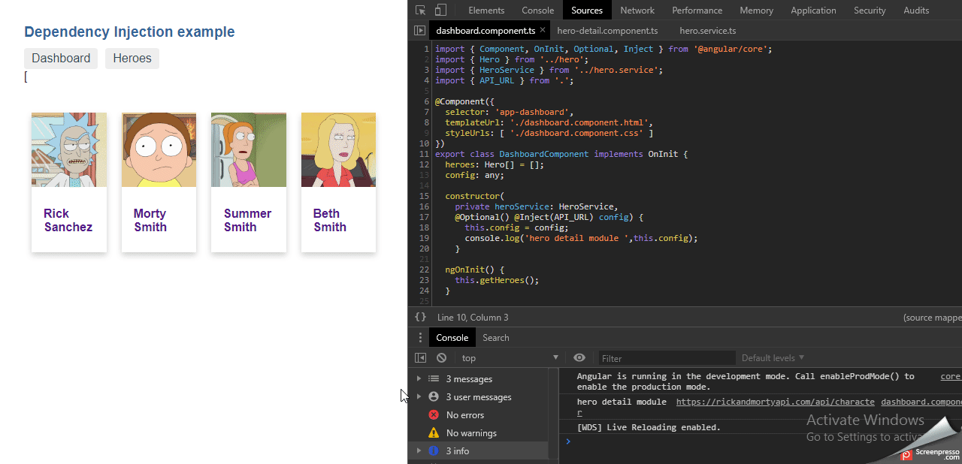This screenshot has width=962, height=464.
Task: Pretty print the source with braces icon
Action: pyautogui.click(x=421, y=318)
